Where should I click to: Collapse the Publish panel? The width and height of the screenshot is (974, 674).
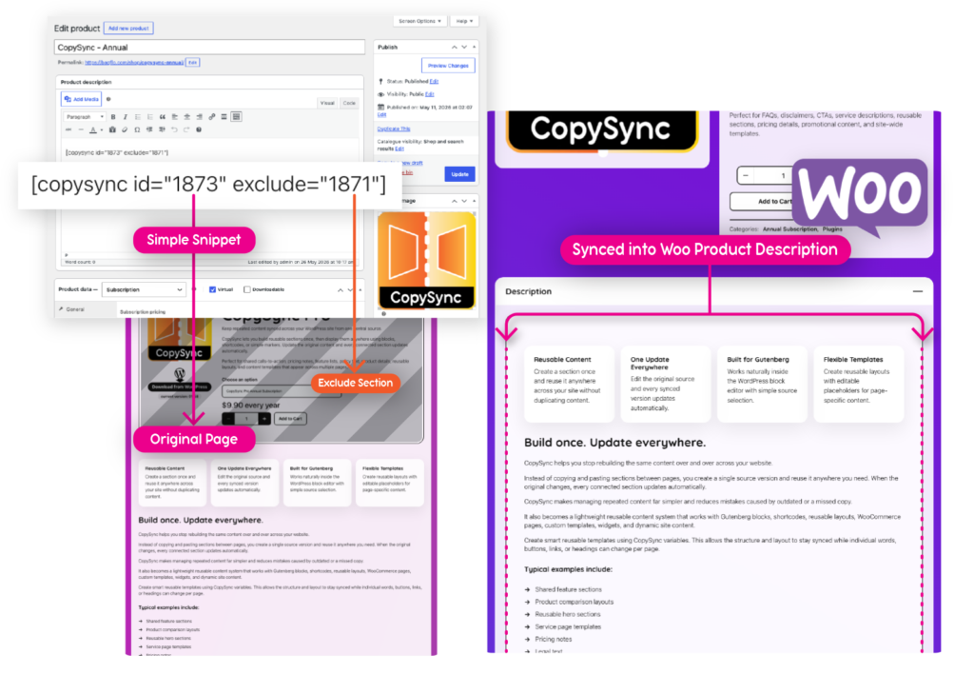(x=474, y=48)
